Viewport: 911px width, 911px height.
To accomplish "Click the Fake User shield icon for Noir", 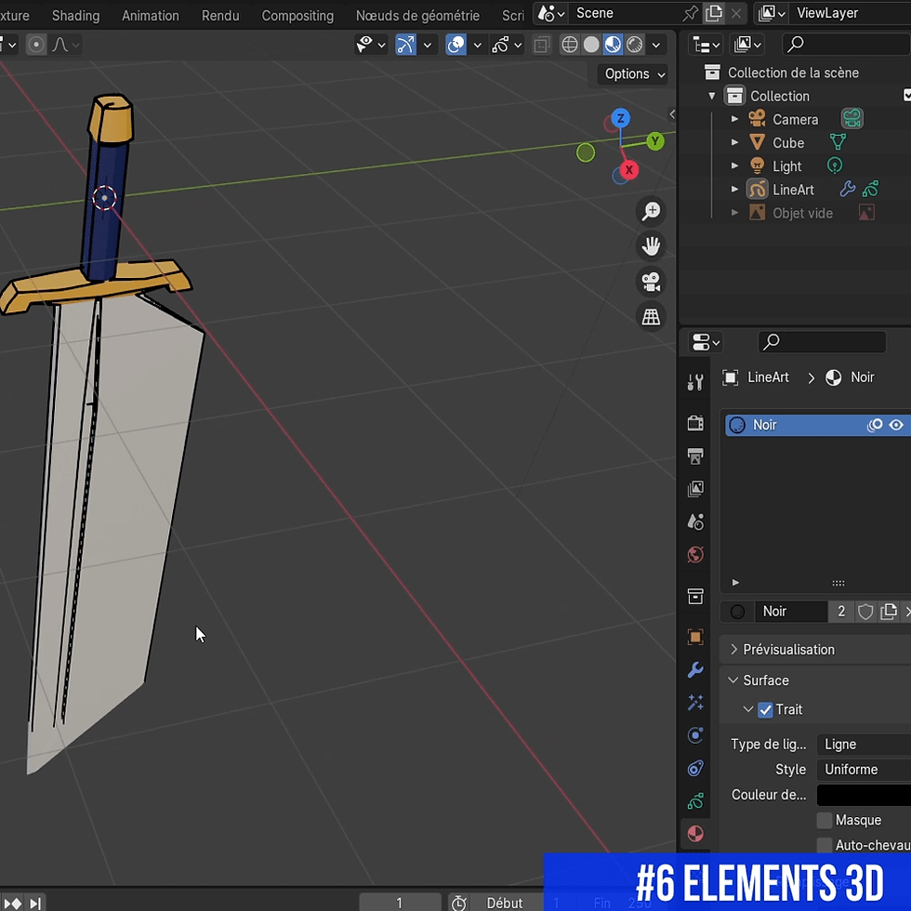I will pyautogui.click(x=865, y=612).
